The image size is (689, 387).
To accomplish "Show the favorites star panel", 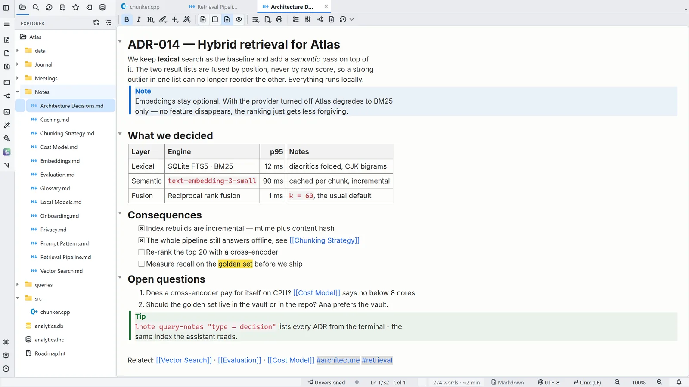I will click(x=76, y=7).
